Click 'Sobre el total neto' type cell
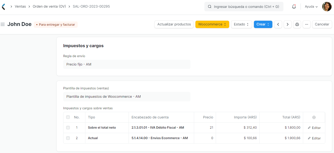This screenshot has height=153, width=334. click(107, 128)
